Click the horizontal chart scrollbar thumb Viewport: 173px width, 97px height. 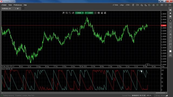coord(160,93)
